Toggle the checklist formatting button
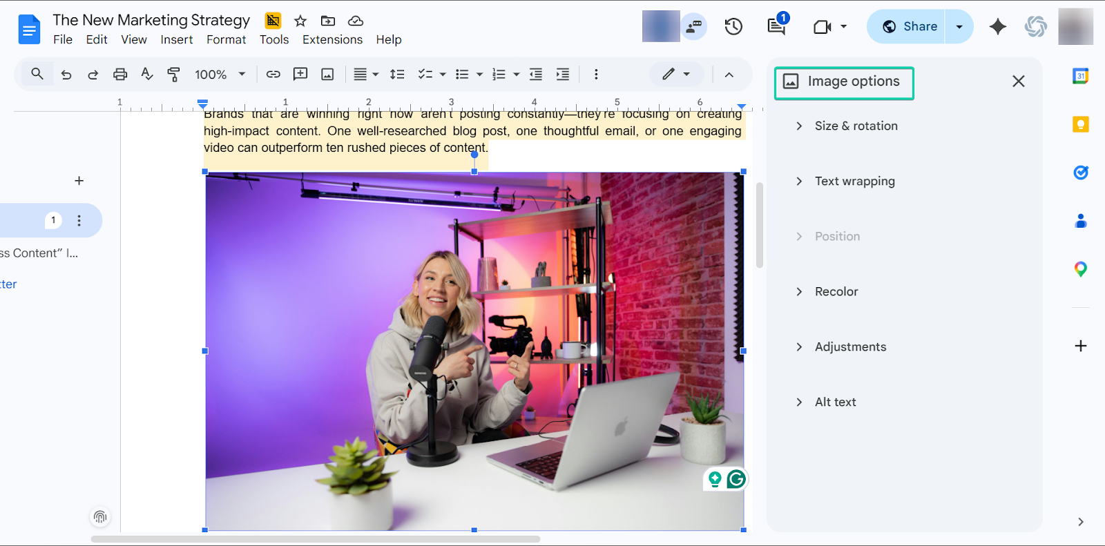 coord(432,74)
